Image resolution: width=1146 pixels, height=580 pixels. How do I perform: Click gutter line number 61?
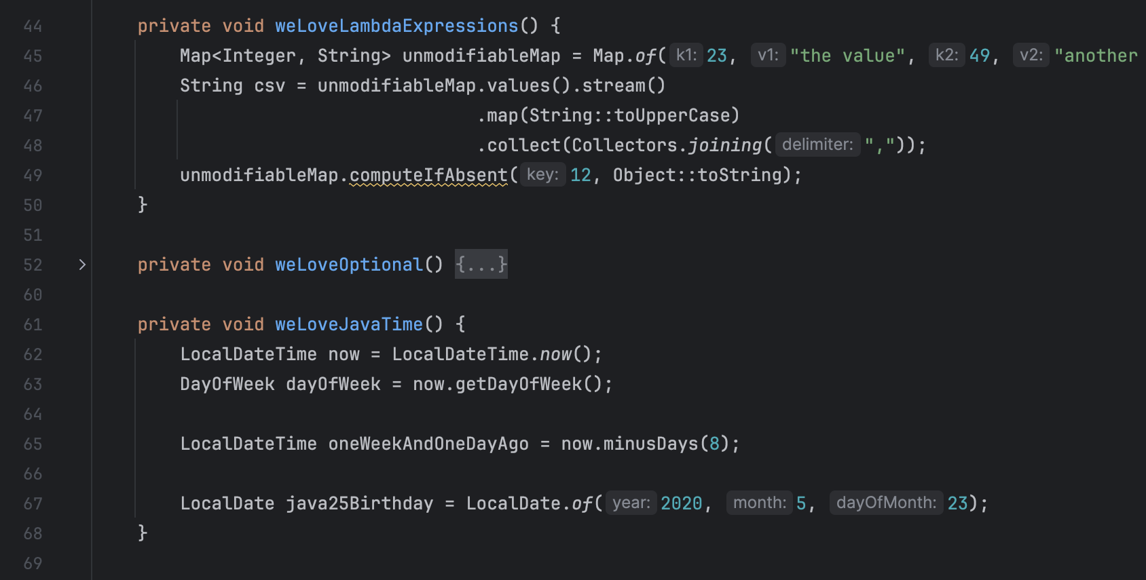click(x=33, y=324)
